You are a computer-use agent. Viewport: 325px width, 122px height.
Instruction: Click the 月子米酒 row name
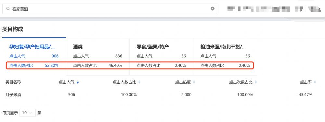[13, 95]
